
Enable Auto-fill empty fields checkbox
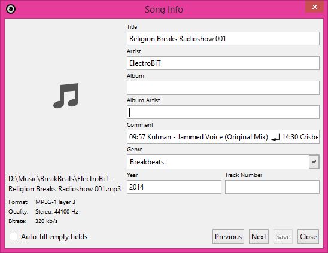tap(13, 237)
